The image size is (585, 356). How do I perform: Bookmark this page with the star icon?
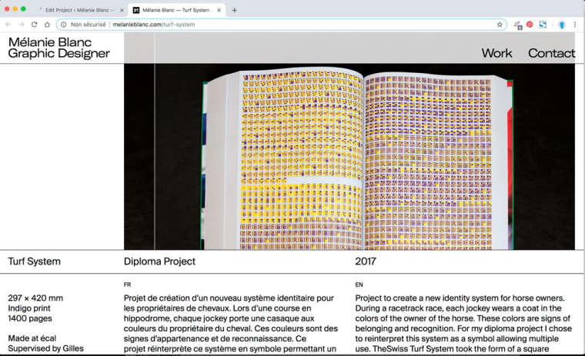[x=500, y=25]
